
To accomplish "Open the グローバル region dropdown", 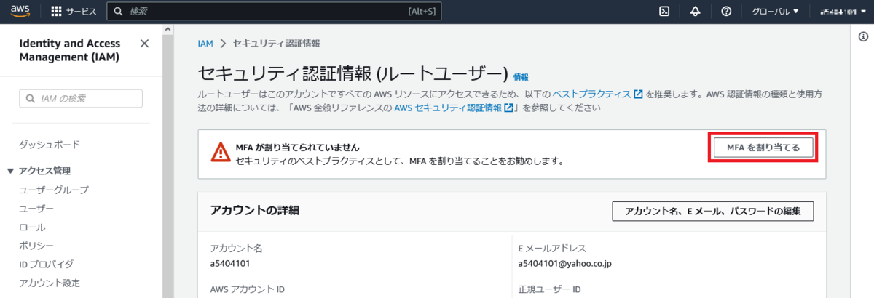I will coord(775,12).
